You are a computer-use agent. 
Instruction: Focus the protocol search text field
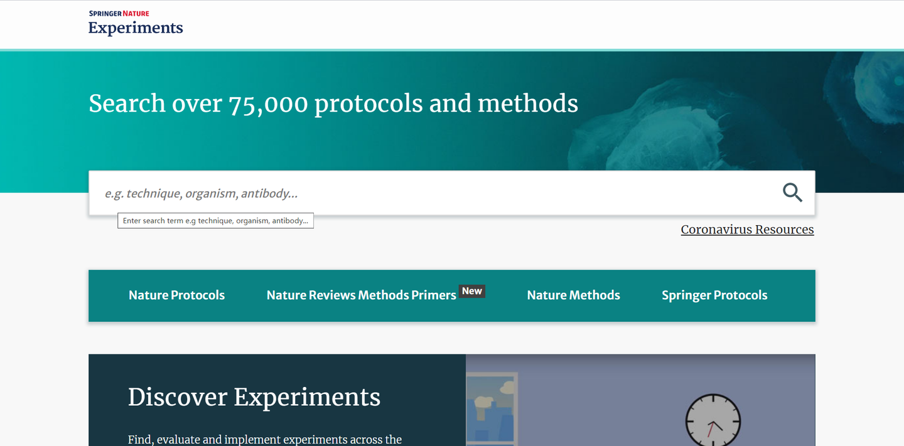coord(433,193)
